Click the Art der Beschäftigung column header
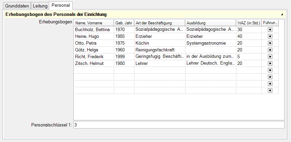Screen dimensions: 291x142 coord(160,23)
